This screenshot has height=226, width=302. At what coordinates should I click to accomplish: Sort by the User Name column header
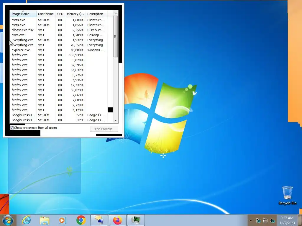pyautogui.click(x=46, y=14)
